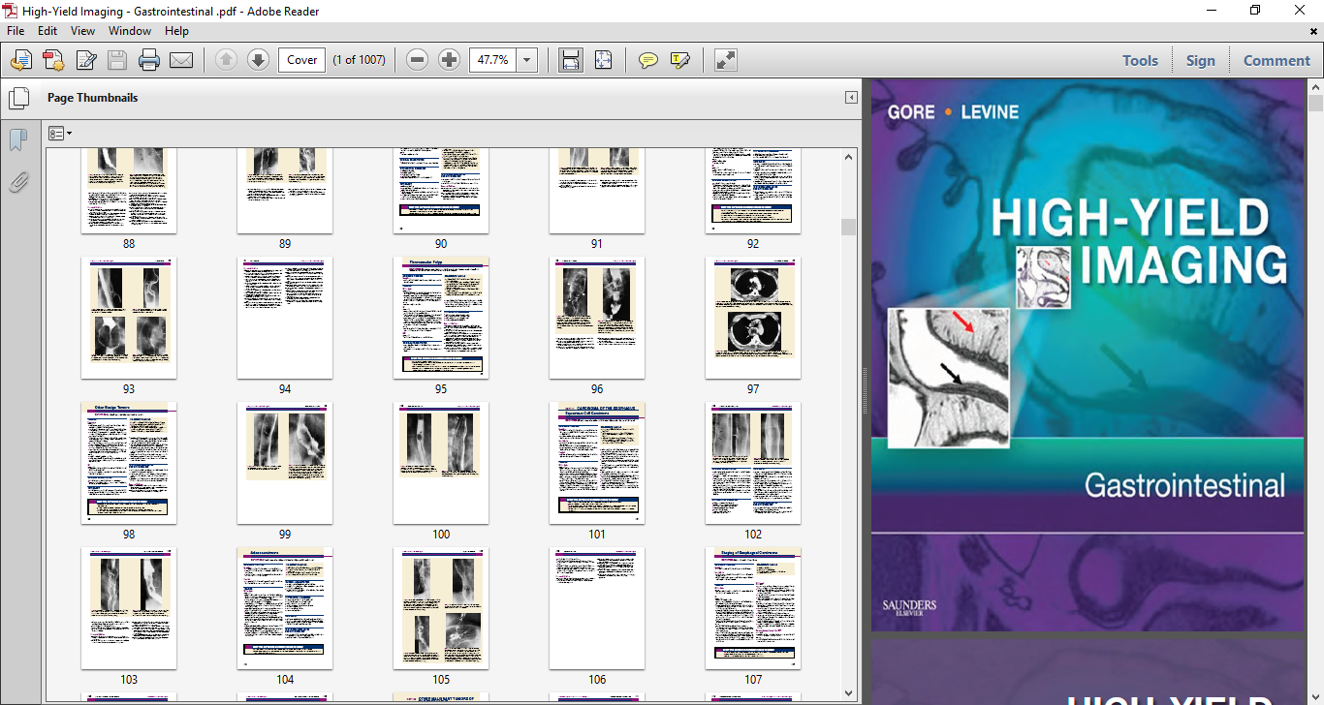This screenshot has height=705, width=1324.
Task: Open the View menu
Action: tap(82, 31)
